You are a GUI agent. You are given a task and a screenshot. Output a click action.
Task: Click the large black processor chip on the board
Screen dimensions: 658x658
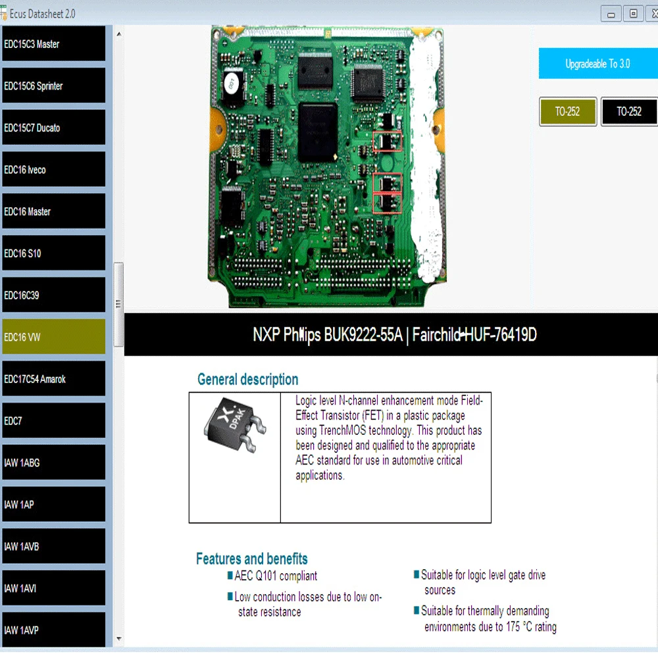318,132
